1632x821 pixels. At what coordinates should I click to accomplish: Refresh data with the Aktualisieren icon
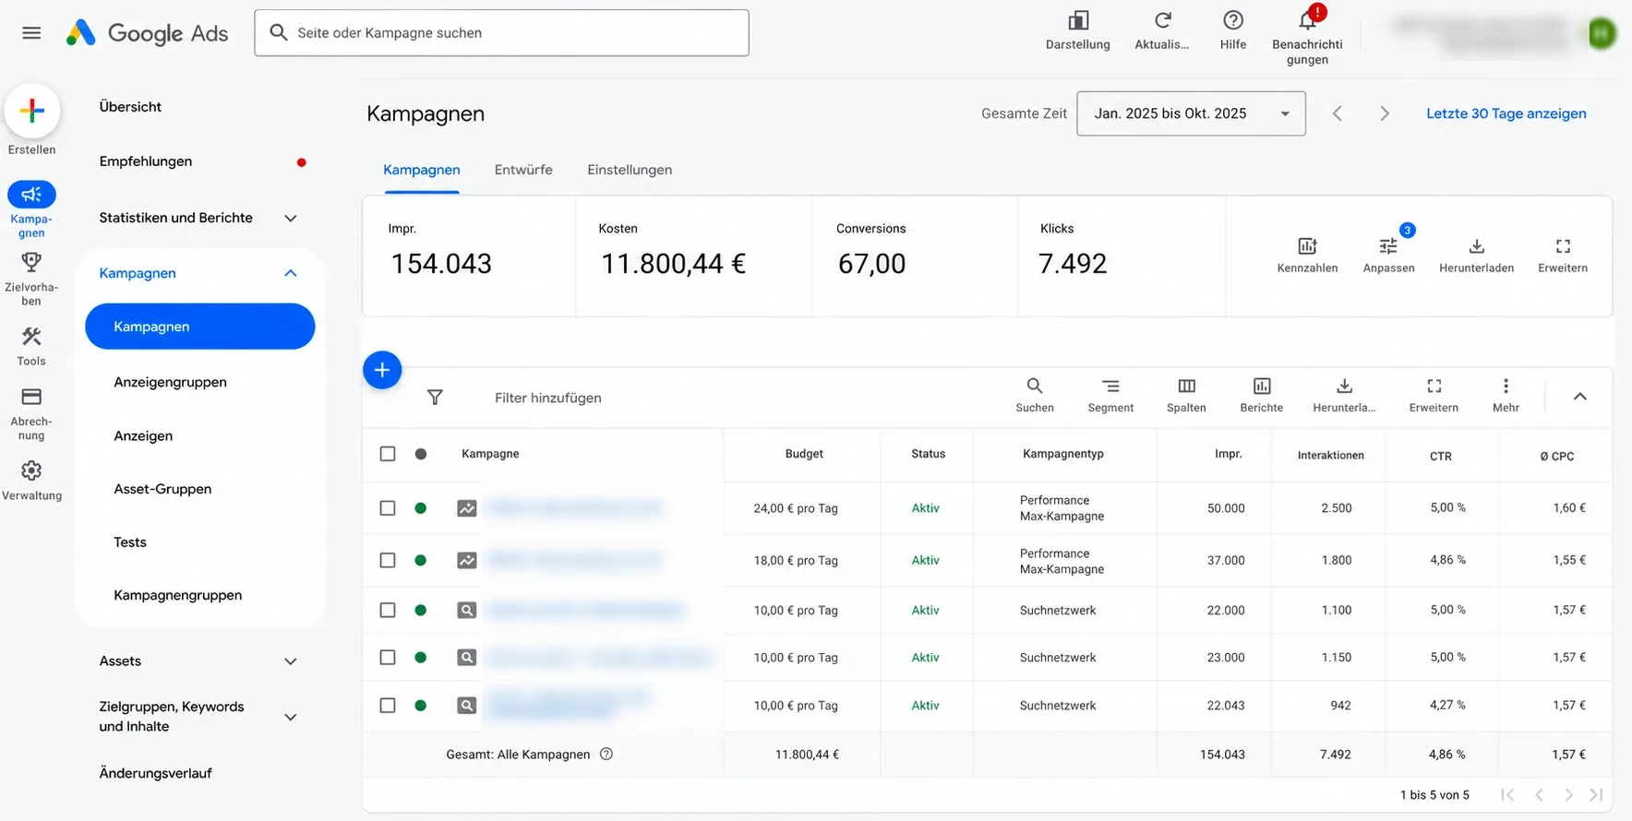pos(1162,20)
